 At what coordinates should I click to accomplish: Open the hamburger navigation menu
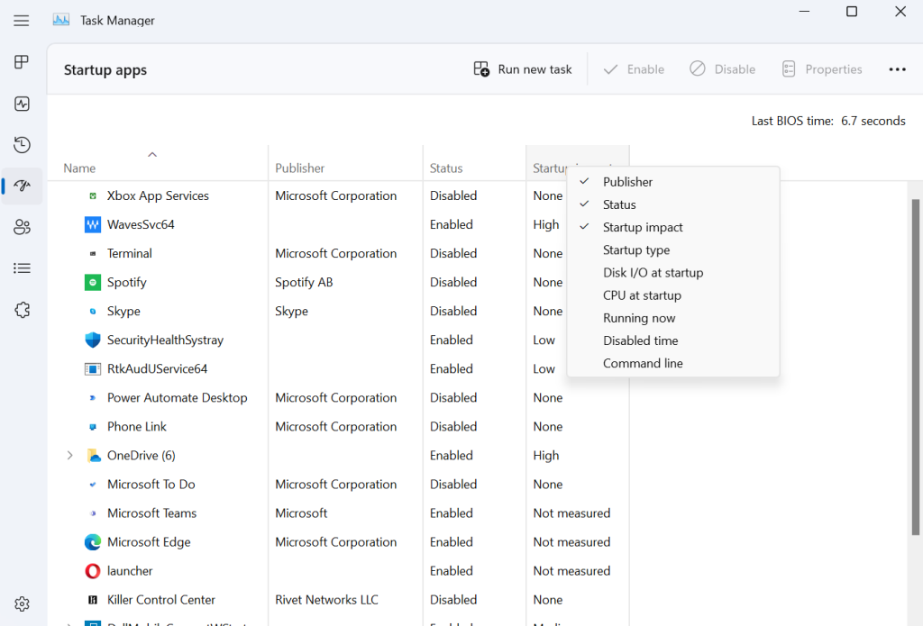point(22,21)
